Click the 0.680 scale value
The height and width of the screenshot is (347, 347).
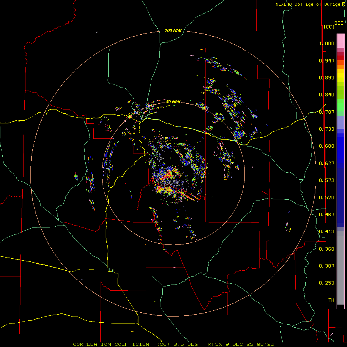pos(327,146)
